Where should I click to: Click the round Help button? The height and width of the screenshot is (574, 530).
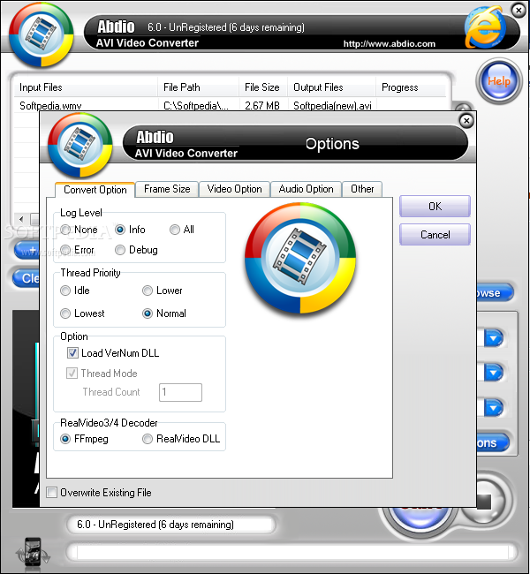[499, 81]
